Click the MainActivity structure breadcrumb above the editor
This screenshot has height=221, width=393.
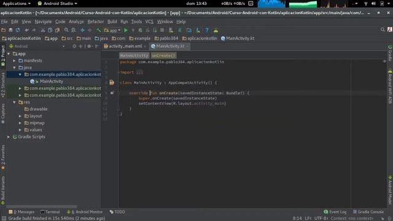(134, 55)
